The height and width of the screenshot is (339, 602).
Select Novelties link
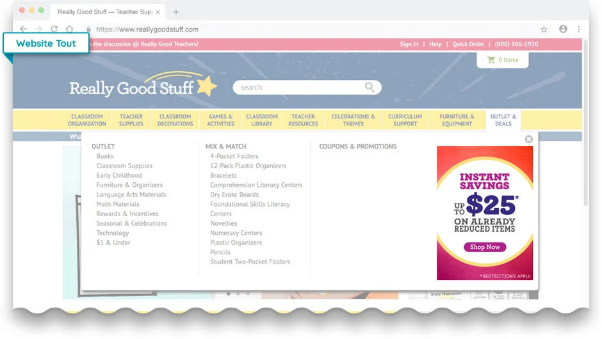coord(224,223)
